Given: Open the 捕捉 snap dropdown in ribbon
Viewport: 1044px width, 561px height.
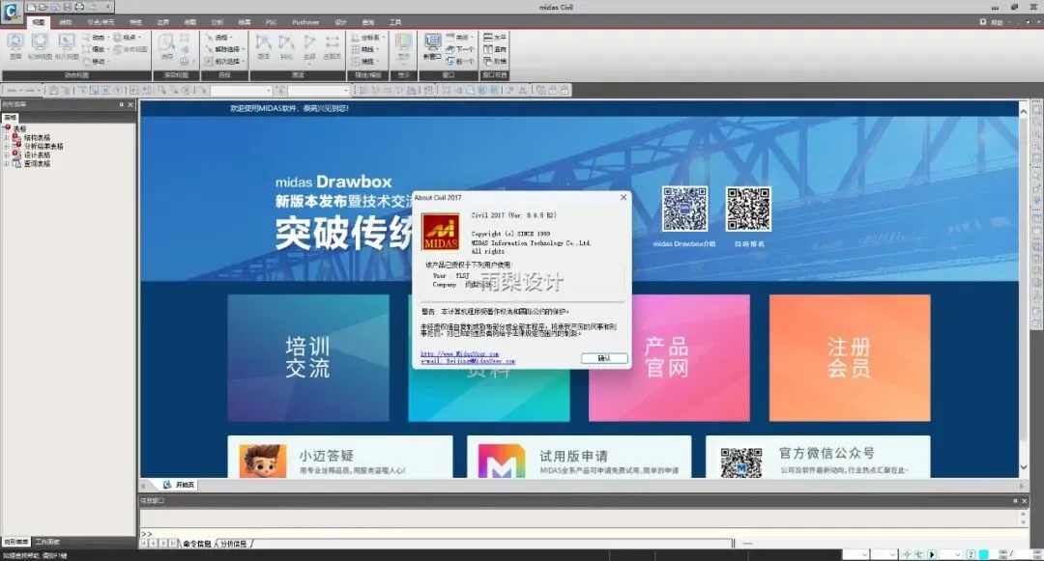Looking at the screenshot, I should click(365, 61).
